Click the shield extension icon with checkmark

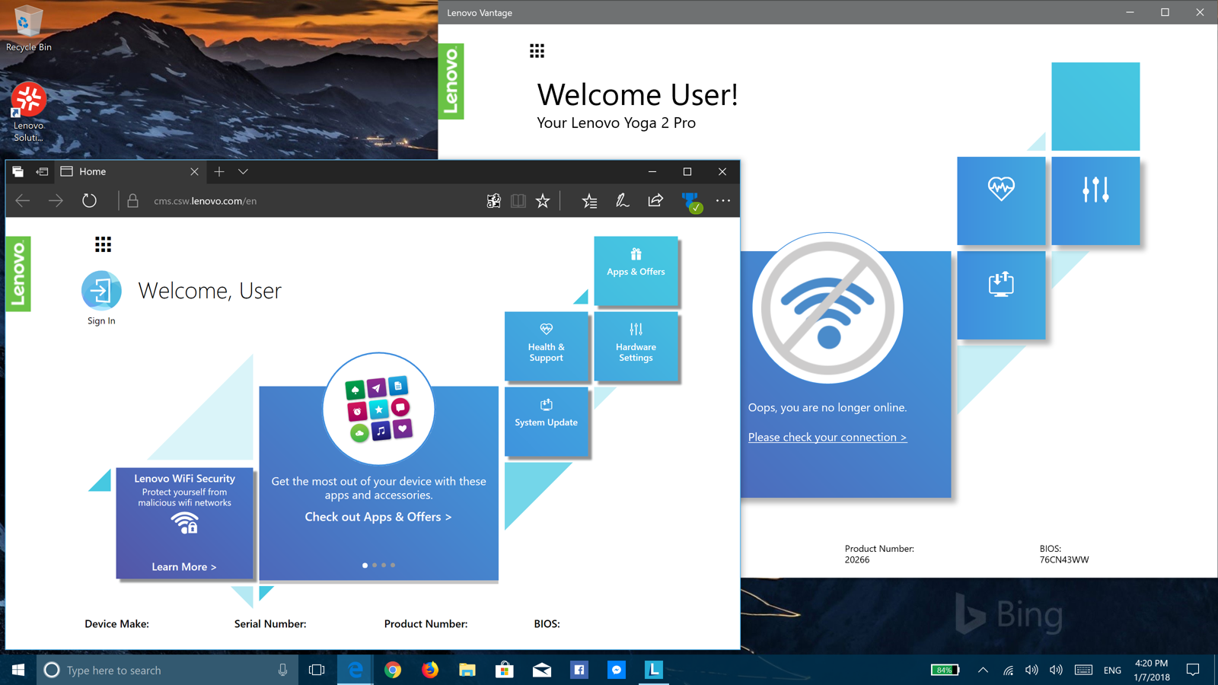tap(692, 202)
